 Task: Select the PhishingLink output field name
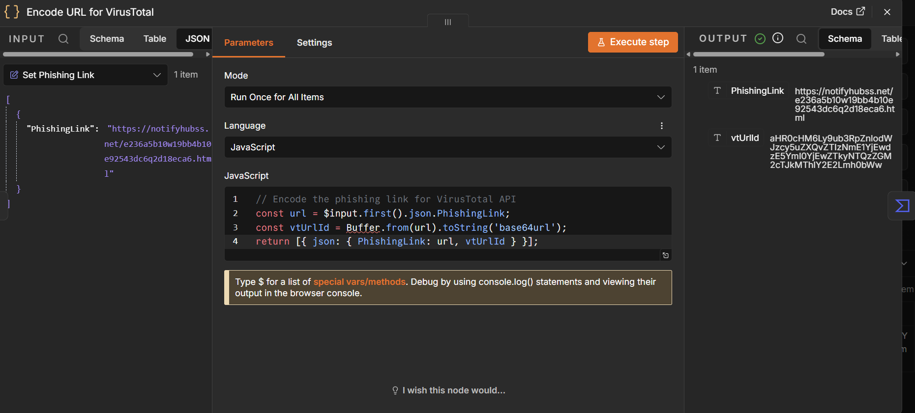click(x=757, y=90)
